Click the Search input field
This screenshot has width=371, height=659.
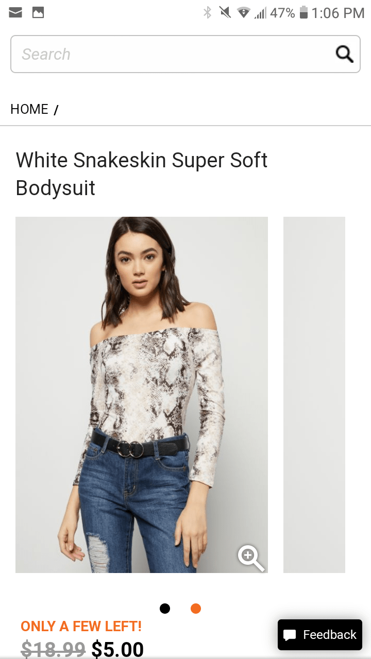point(185,54)
